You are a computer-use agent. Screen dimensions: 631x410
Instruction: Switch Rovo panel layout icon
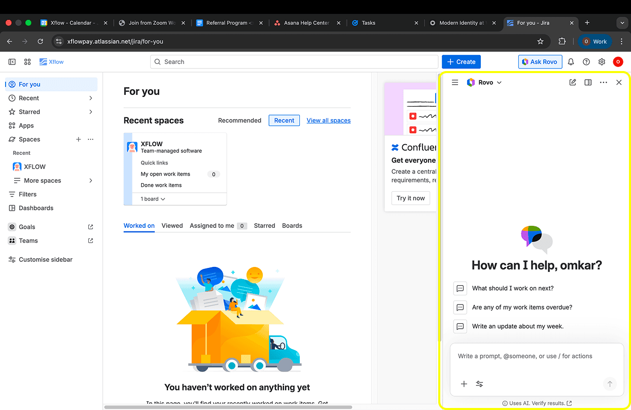tap(588, 82)
